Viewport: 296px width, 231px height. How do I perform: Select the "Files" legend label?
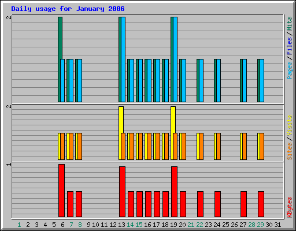[x=289, y=46]
